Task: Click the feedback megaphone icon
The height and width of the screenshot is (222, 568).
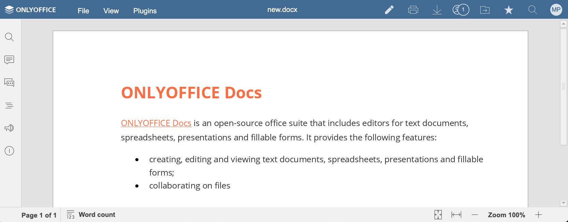Action: 9,128
